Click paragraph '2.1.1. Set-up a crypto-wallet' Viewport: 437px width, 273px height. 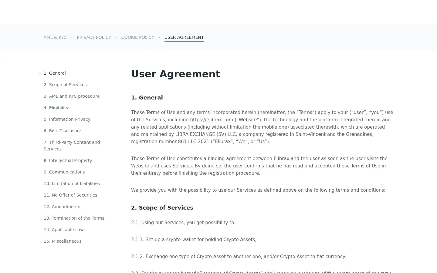coord(194,240)
